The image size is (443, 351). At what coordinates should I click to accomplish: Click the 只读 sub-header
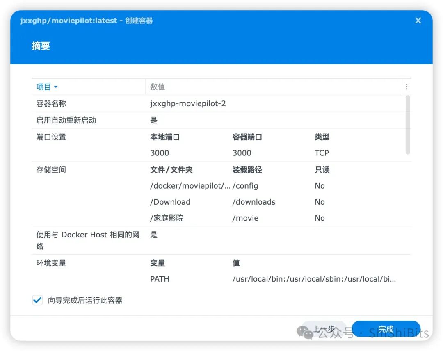[x=322, y=170]
